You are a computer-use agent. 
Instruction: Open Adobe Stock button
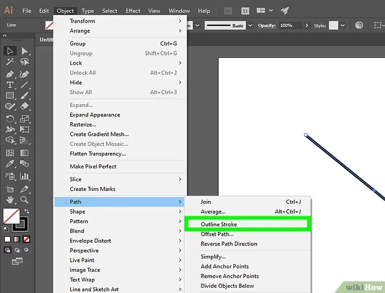(245, 11)
